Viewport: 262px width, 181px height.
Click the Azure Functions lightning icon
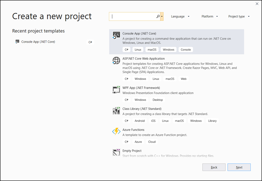tap(116, 132)
